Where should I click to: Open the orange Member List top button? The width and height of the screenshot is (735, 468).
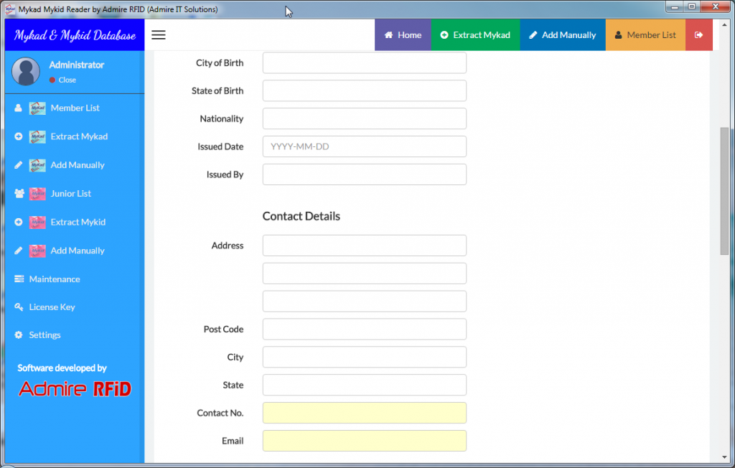[x=645, y=35]
